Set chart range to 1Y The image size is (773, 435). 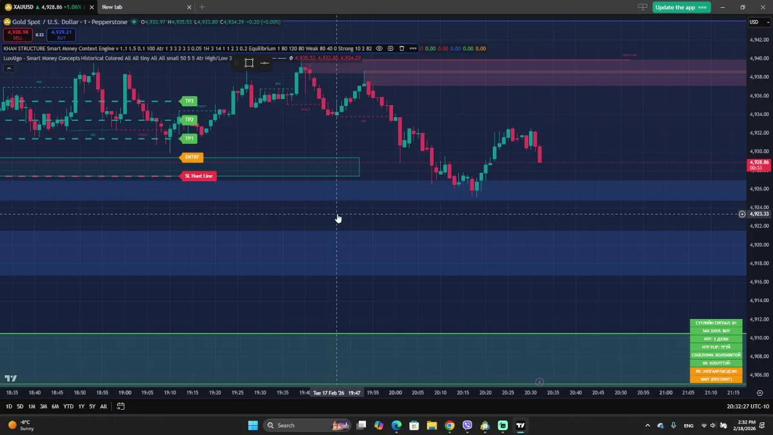(x=81, y=407)
